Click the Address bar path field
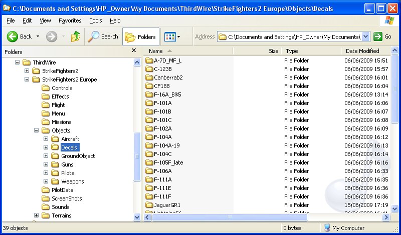Image resolution: width=401 pixels, height=235 pixels. (x=290, y=37)
